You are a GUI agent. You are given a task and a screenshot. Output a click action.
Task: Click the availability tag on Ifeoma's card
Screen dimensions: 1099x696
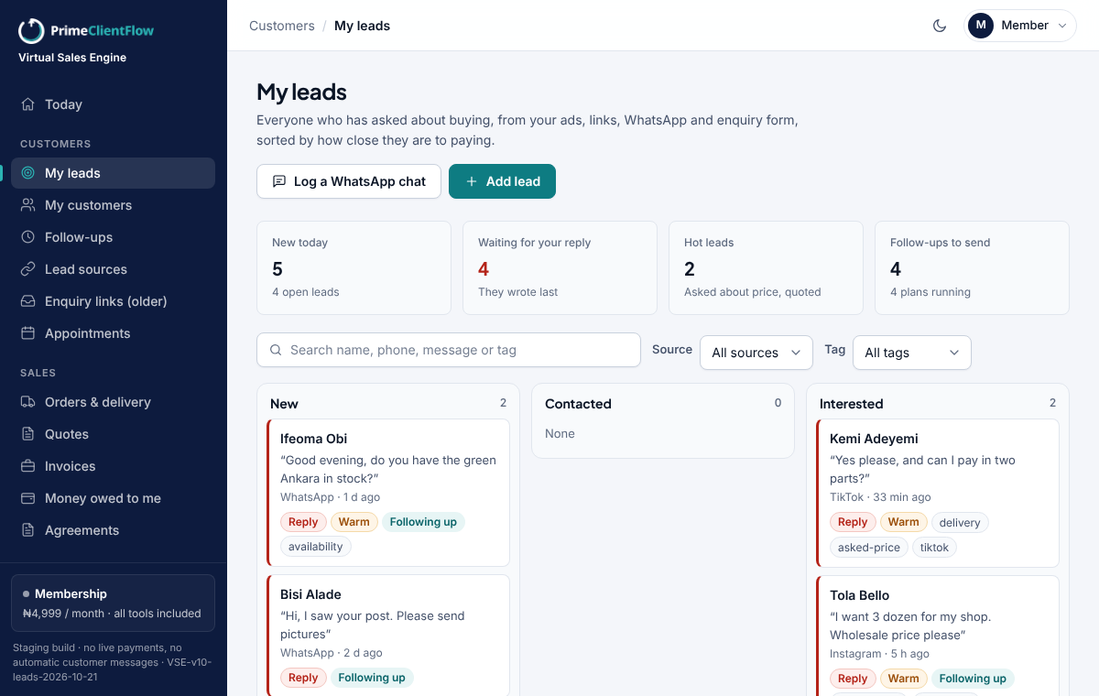[316, 547]
